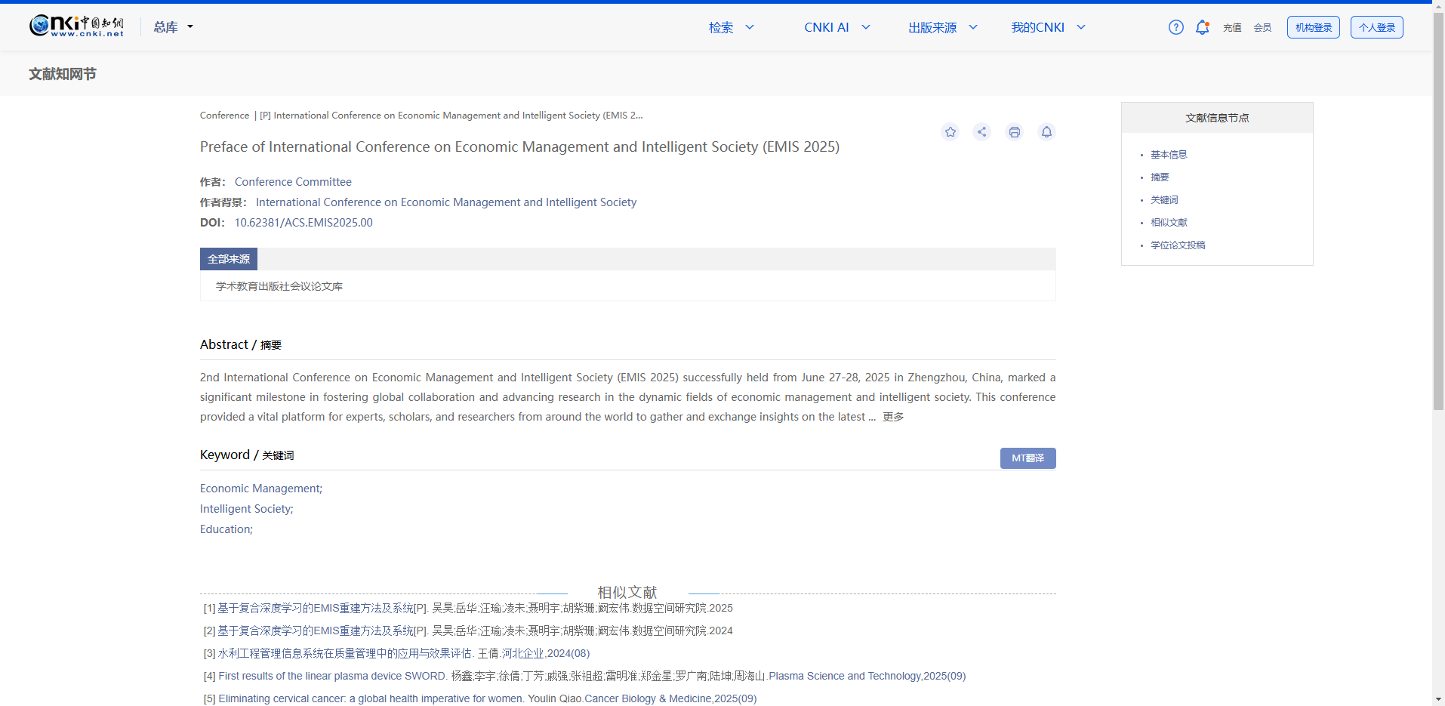Click the page vertical scrollbar

pyautogui.click(x=1438, y=227)
